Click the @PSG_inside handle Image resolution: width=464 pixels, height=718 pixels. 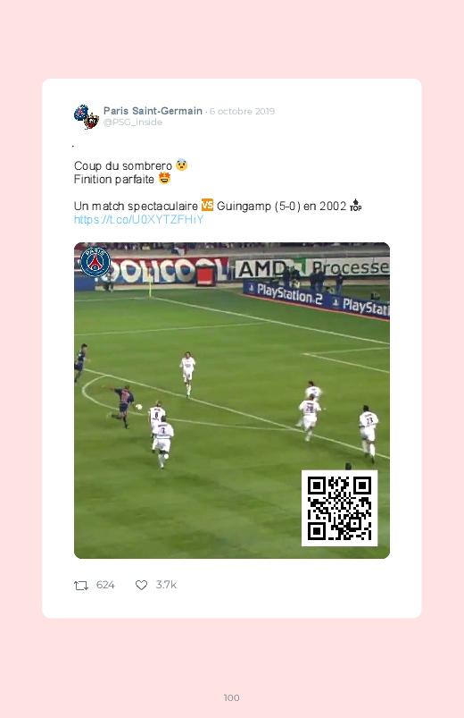click(133, 122)
